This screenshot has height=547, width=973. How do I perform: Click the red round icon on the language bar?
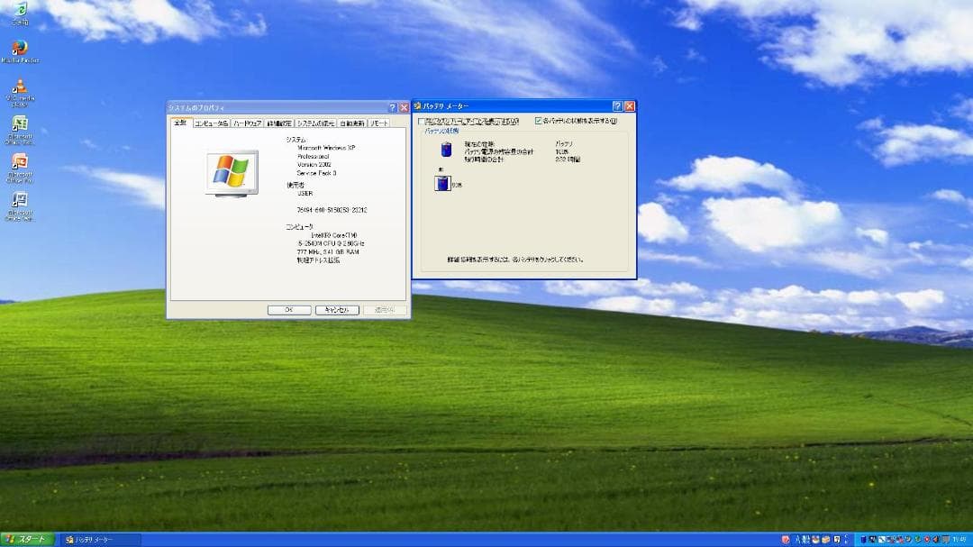pos(786,539)
